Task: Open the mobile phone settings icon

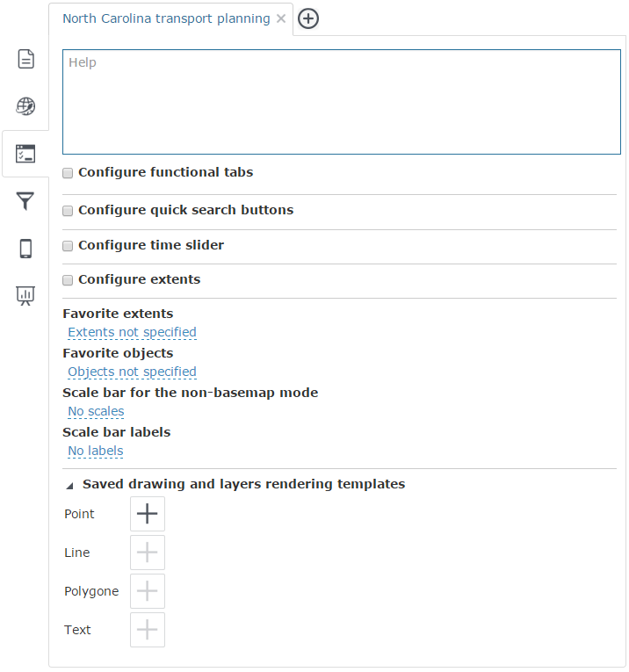Action: coord(25,249)
